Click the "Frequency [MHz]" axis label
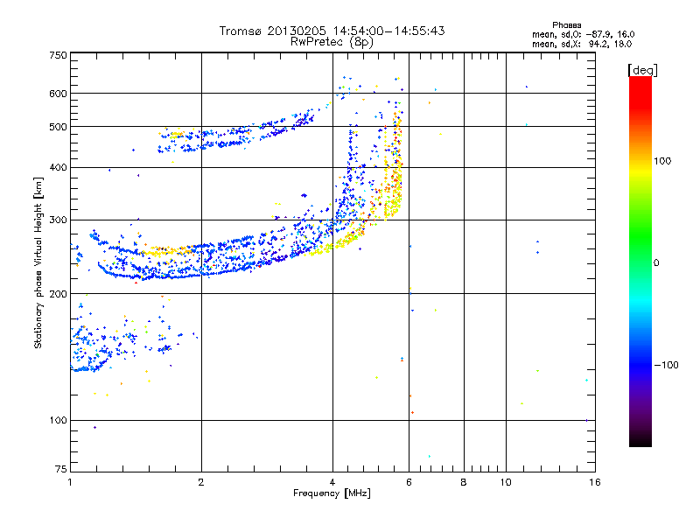Screen dimensions: 700x525 point(332,493)
